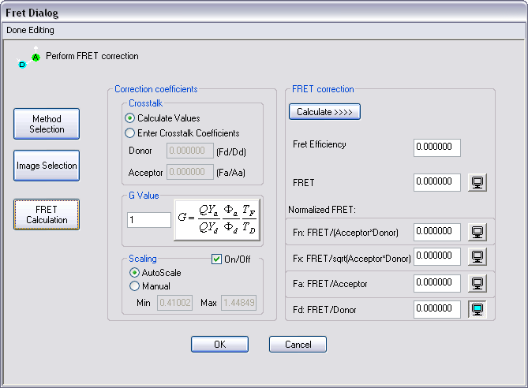The height and width of the screenshot is (388, 528).
Task: Select Enter Crosstalk Coefficients option
Action: click(x=130, y=133)
